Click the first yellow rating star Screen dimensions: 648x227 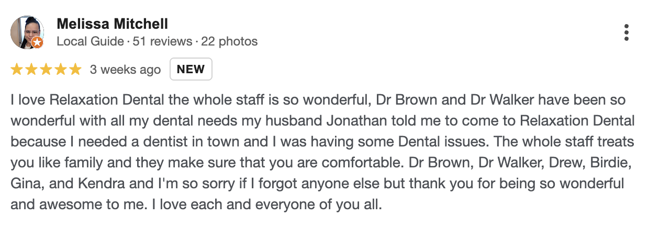(17, 70)
